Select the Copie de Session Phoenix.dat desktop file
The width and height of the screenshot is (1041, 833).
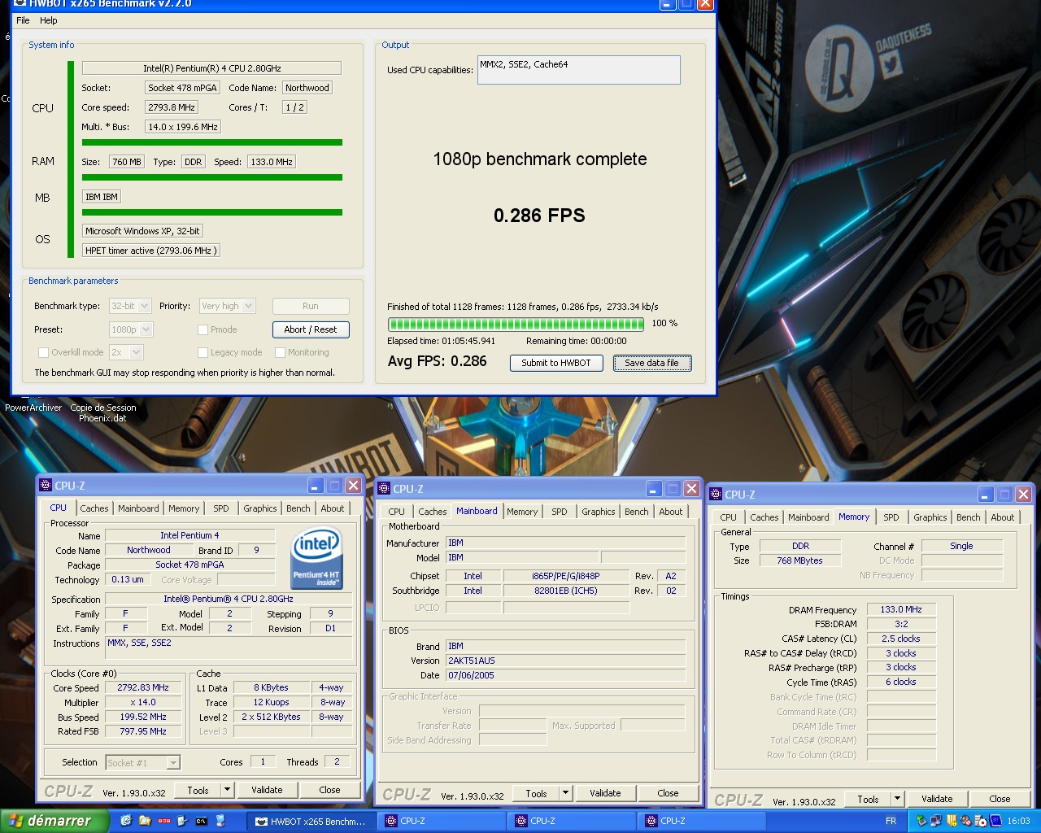(x=103, y=412)
